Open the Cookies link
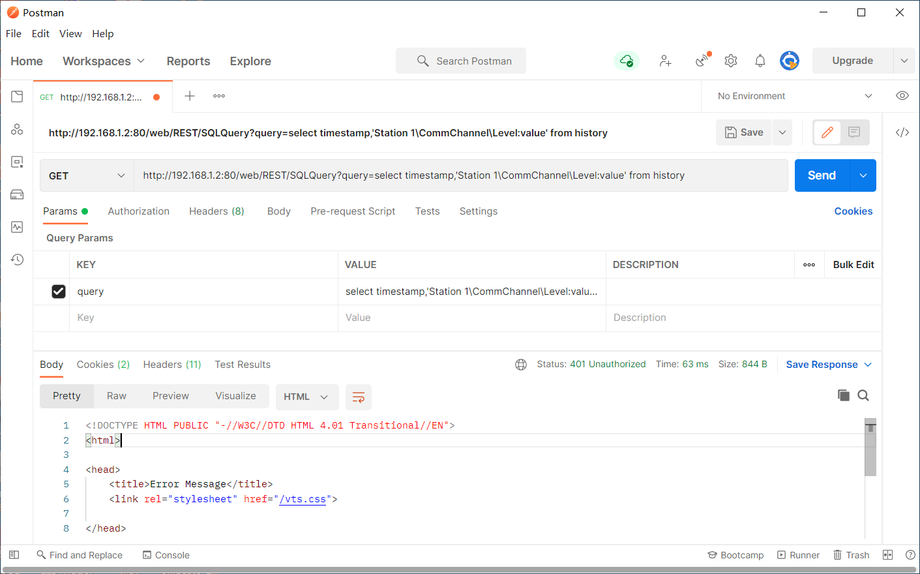The width and height of the screenshot is (920, 574). click(x=853, y=211)
